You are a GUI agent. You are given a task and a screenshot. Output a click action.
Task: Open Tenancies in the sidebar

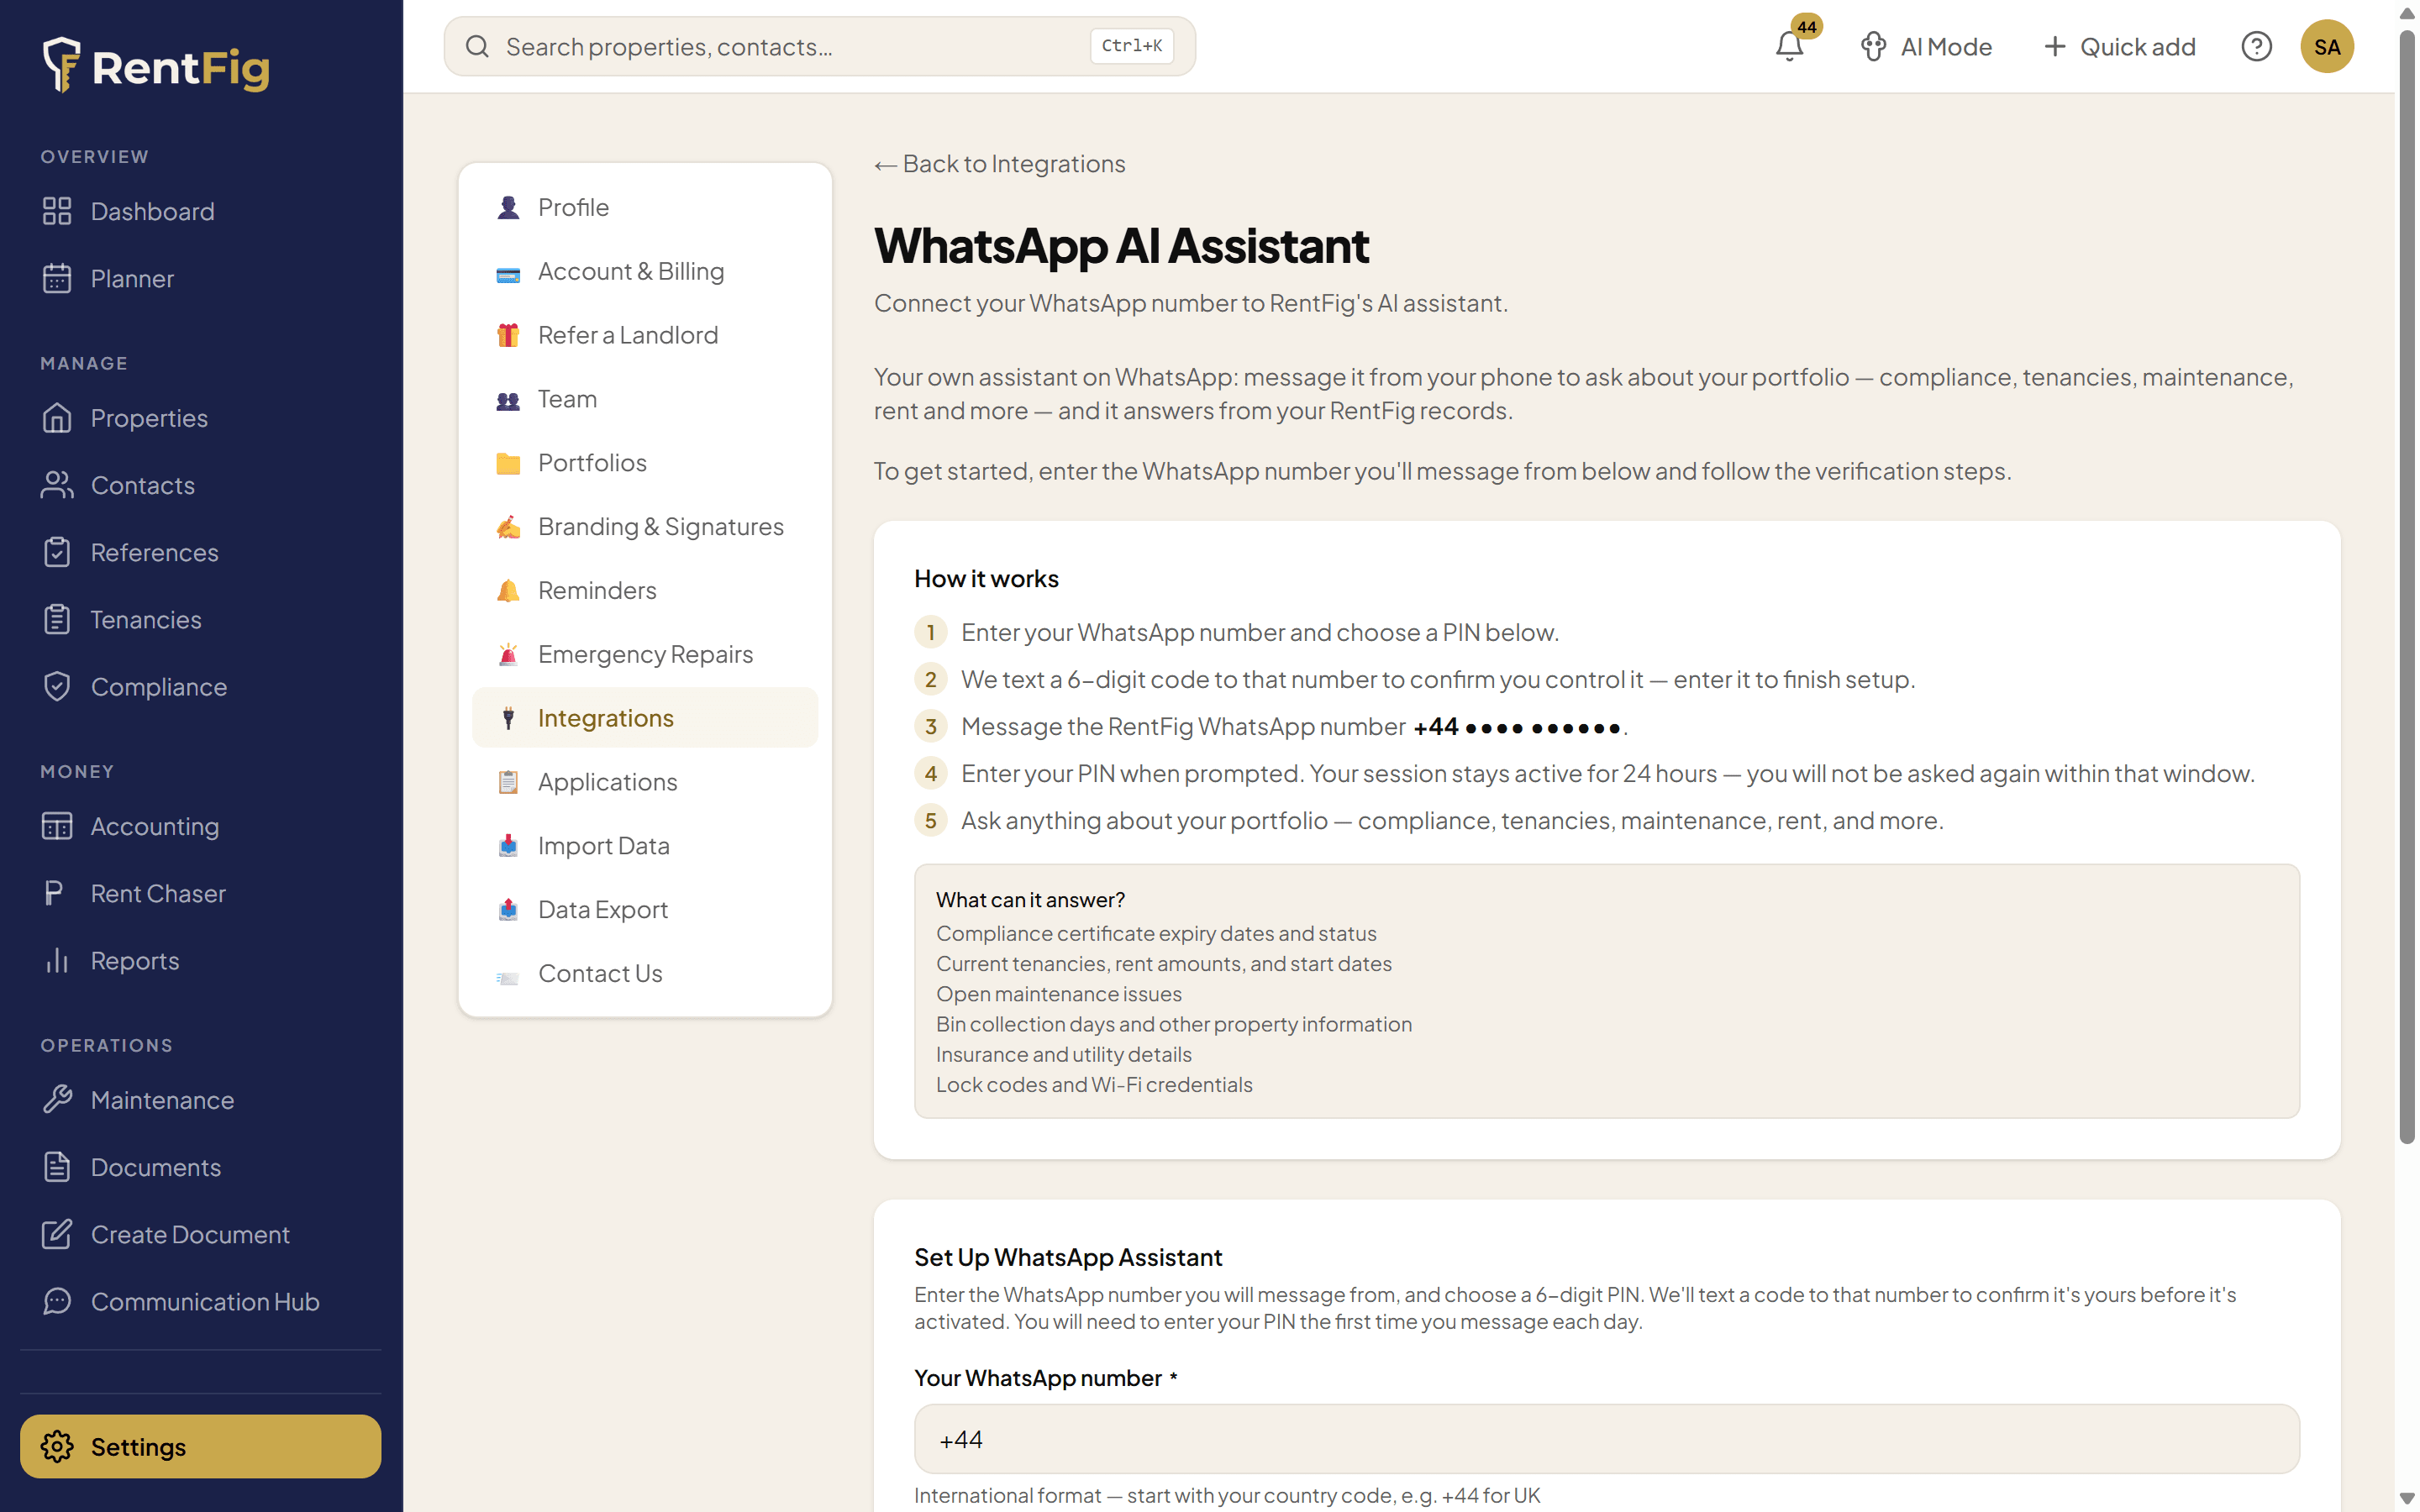click(200, 619)
